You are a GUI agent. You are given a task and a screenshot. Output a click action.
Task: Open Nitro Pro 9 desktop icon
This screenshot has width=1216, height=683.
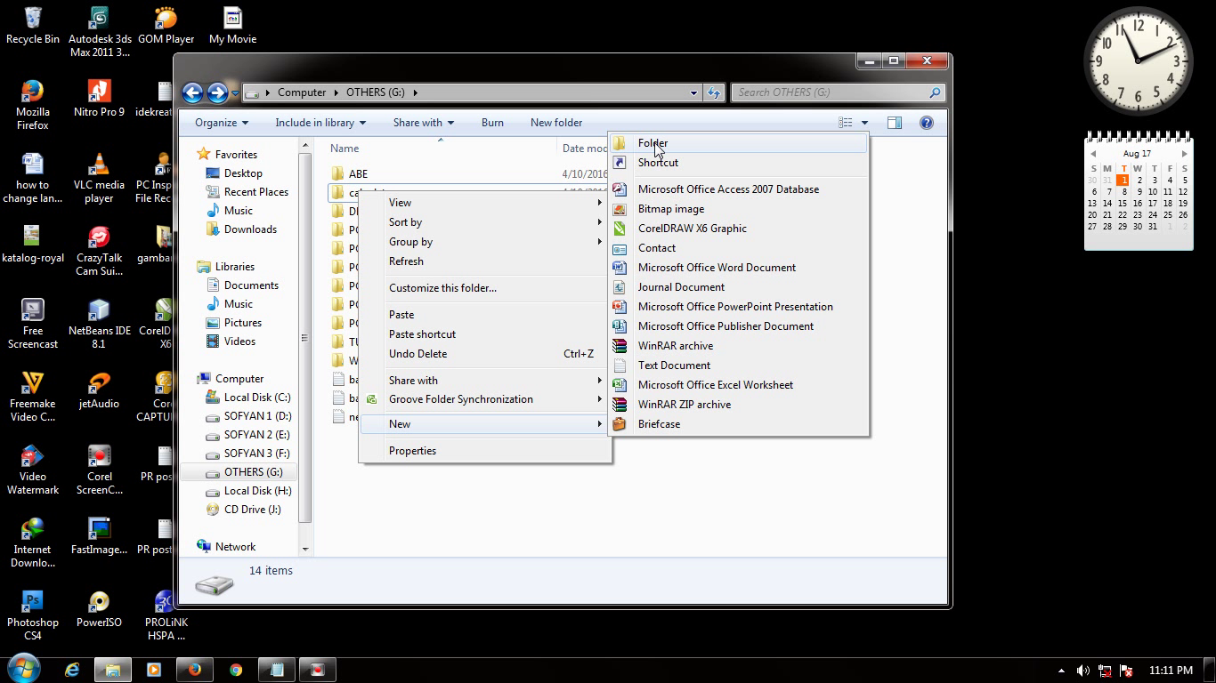click(99, 99)
